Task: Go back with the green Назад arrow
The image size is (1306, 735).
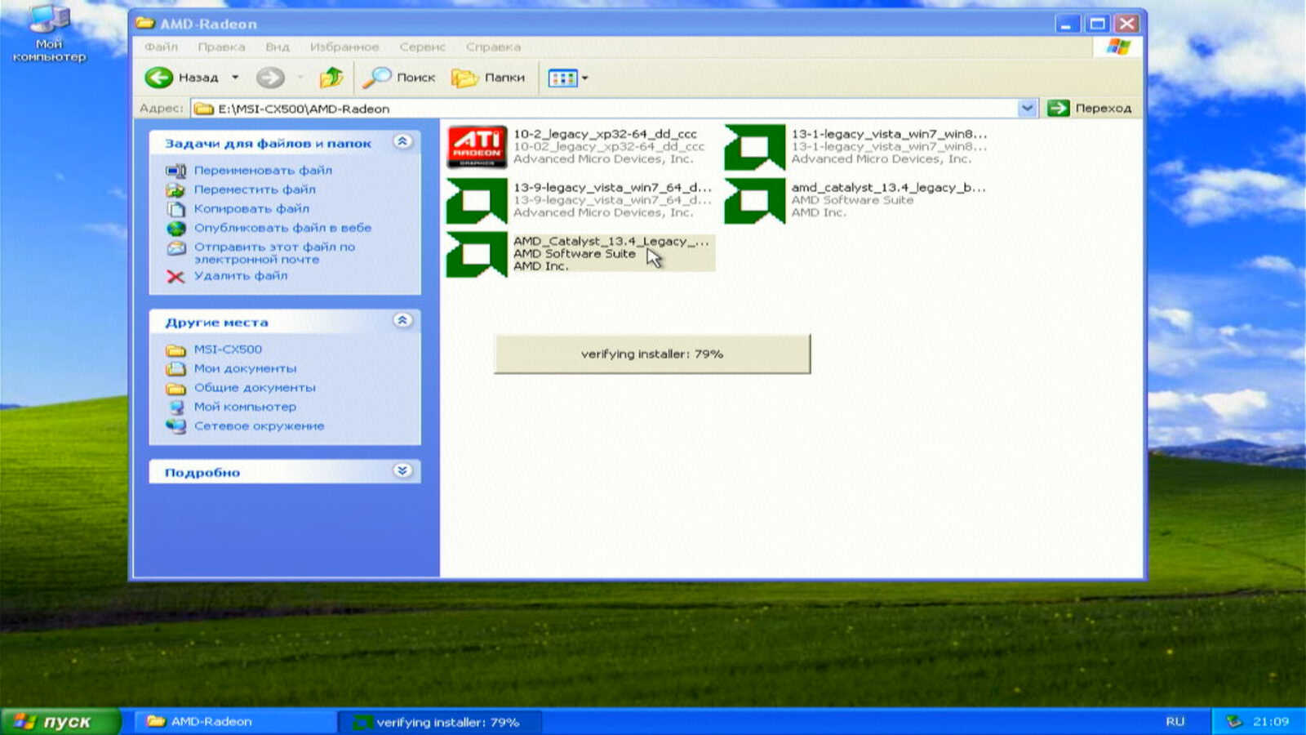Action: [182, 78]
